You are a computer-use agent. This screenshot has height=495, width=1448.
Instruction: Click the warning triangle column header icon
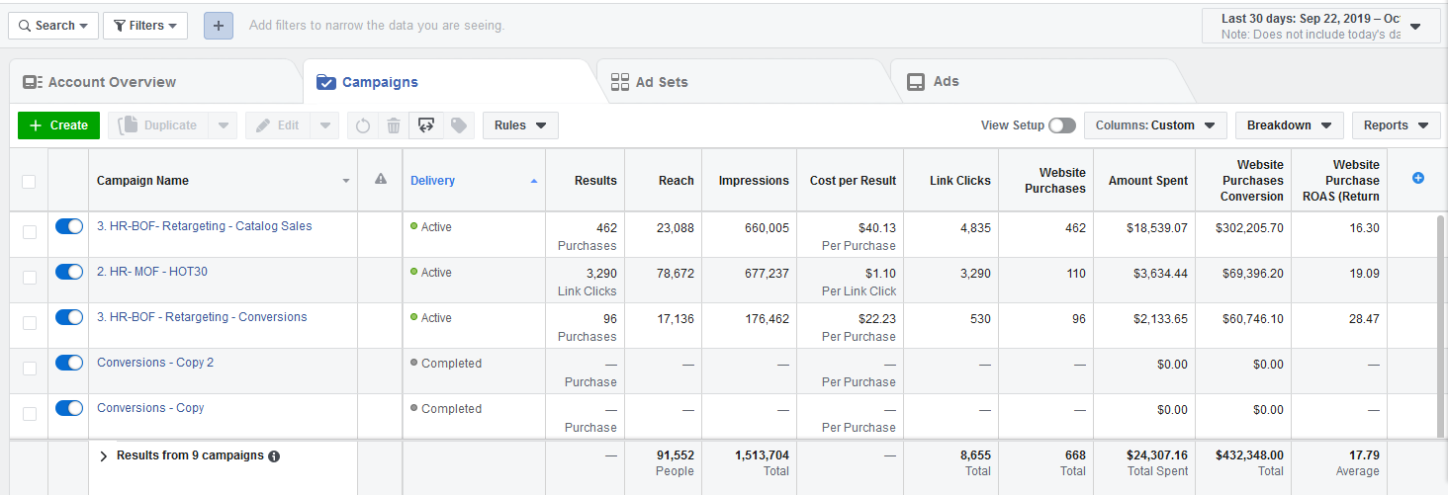coord(381,180)
